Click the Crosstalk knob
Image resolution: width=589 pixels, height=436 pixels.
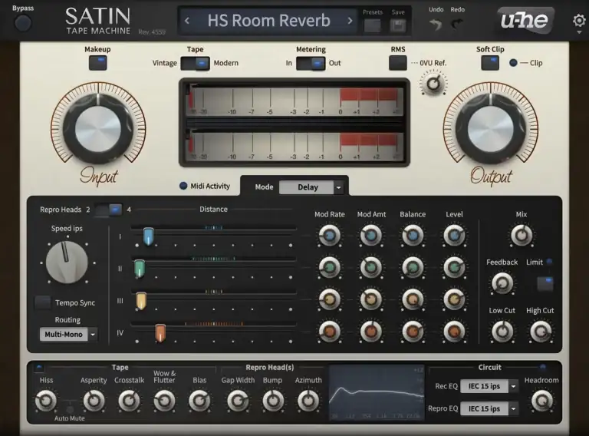point(129,401)
